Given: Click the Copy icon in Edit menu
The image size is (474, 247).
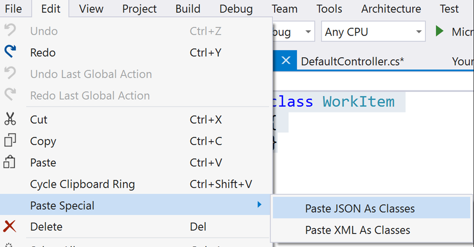Looking at the screenshot, I should tap(10, 141).
